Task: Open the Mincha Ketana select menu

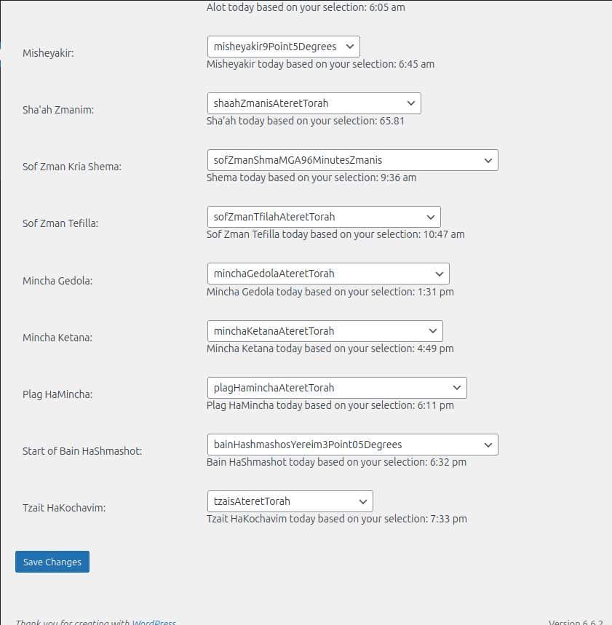Action: coord(325,331)
